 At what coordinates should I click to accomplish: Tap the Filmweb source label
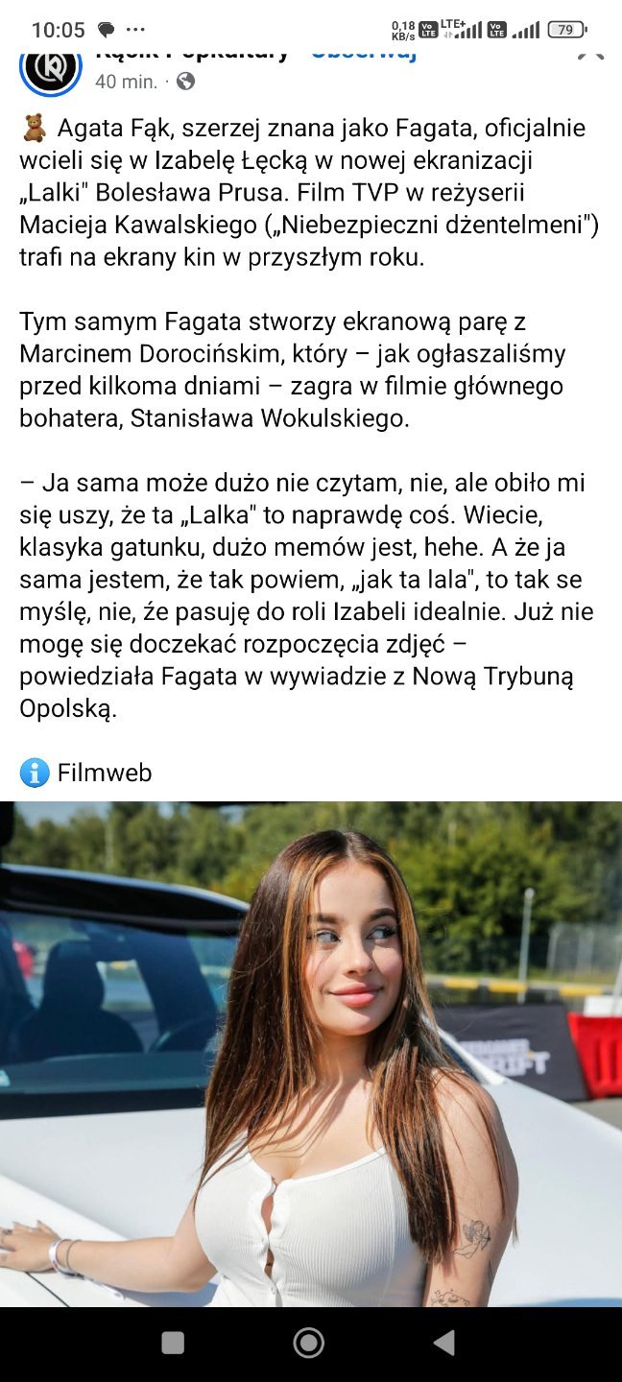tap(105, 773)
